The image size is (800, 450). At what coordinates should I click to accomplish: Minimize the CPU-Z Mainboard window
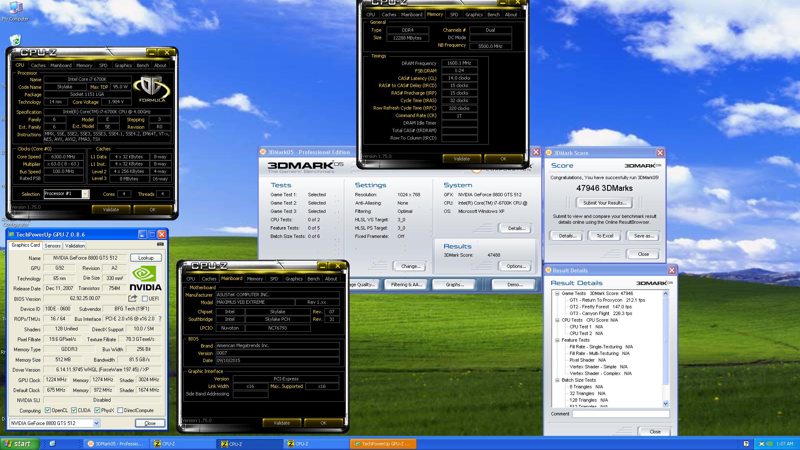pos(322,266)
